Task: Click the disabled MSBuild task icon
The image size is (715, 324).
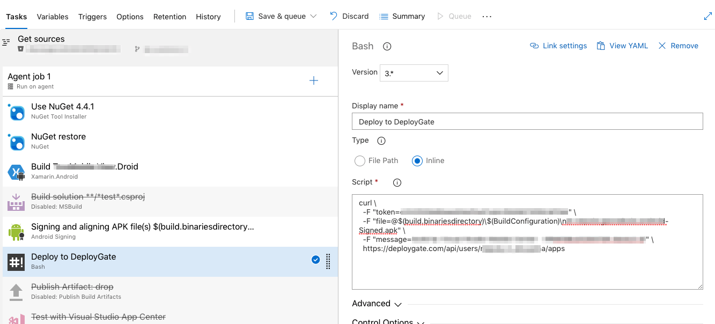Action: point(16,203)
